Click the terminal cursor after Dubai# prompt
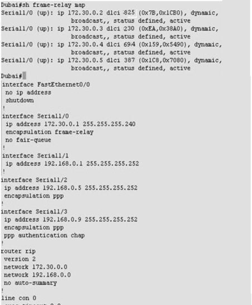This screenshot has width=252, height=305. [x=24, y=76]
